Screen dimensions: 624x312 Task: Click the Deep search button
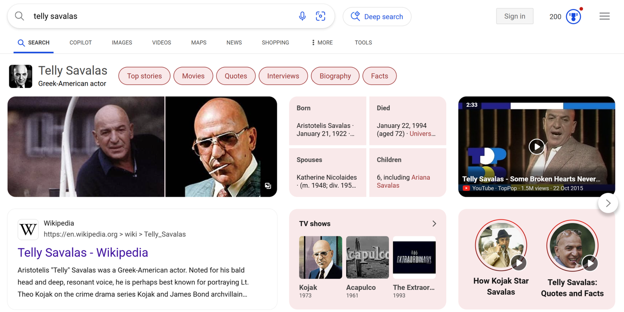(377, 17)
